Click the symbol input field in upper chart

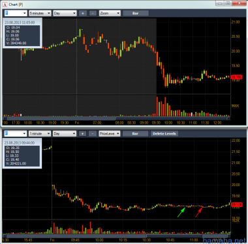pyautogui.click(x=16, y=13)
